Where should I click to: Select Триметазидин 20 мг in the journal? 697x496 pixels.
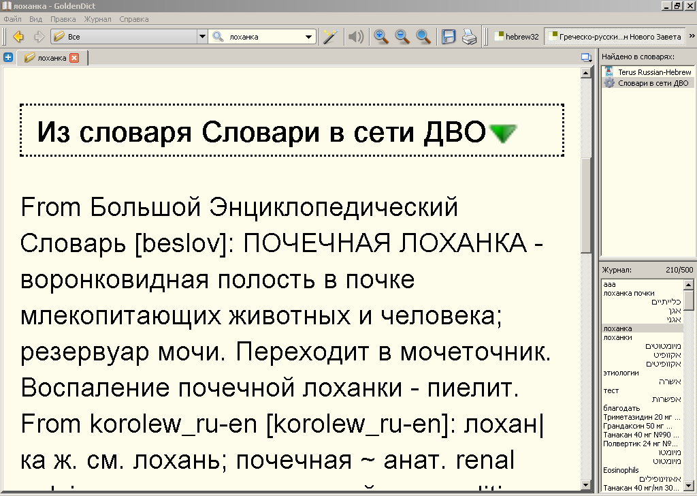(641, 417)
